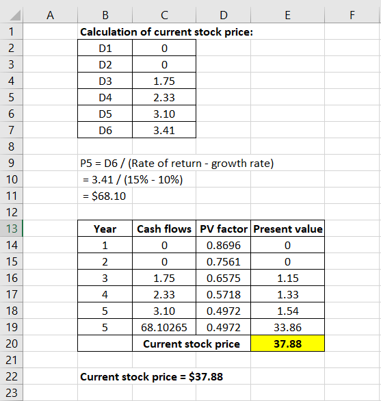
Task: Click the D3 label cell
Action: [x=105, y=81]
